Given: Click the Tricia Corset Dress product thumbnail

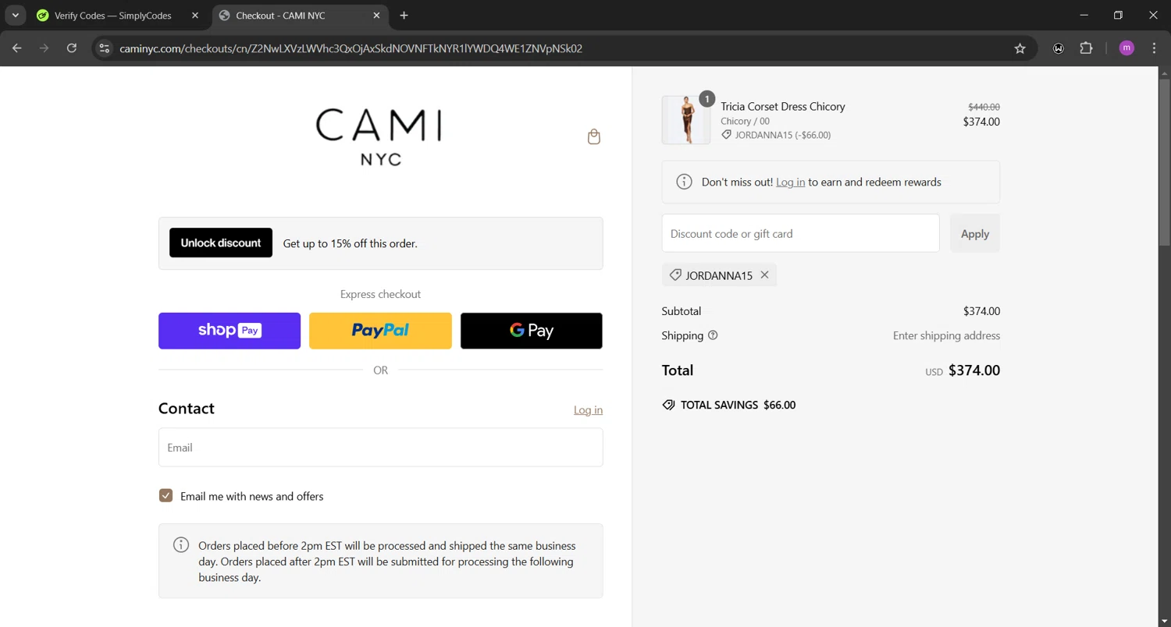Looking at the screenshot, I should click(686, 120).
